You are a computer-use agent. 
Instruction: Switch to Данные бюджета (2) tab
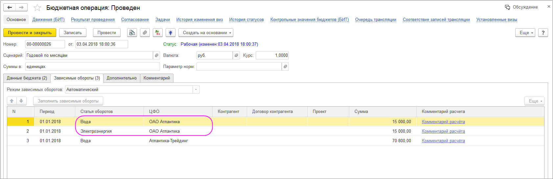[x=27, y=78]
